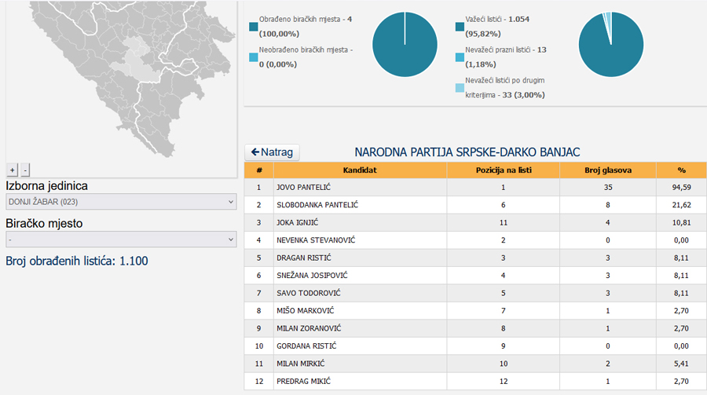Select candidate SAVO TODOROVIĆ
707x395 pixels.
pos(309,293)
